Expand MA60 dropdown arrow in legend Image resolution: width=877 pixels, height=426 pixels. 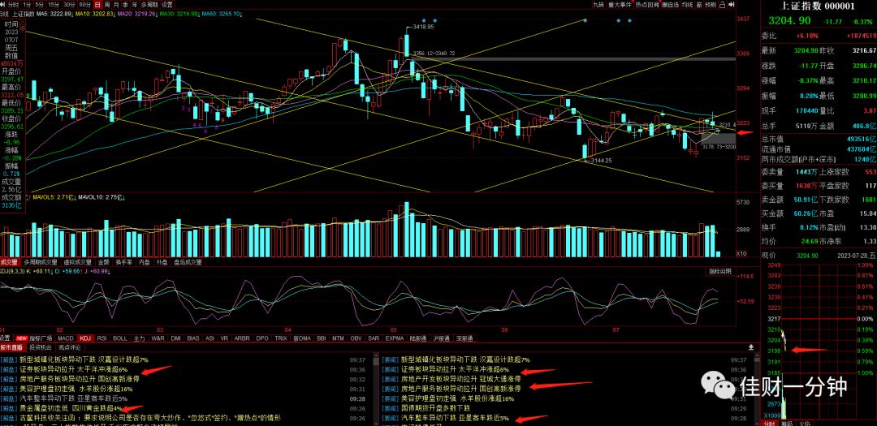point(241,14)
